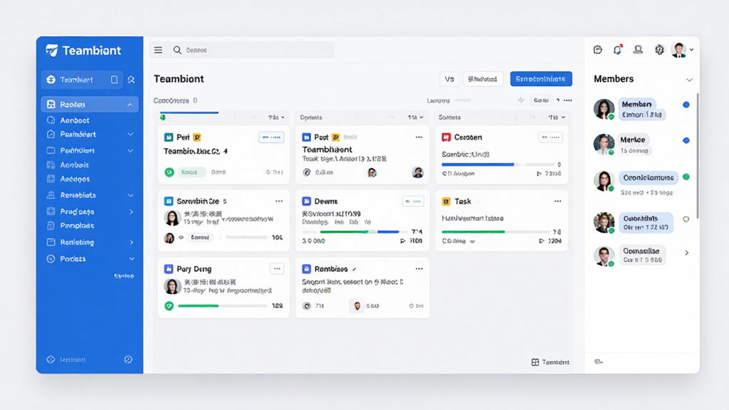The width and height of the screenshot is (729, 410).
Task: Click the Teambiont grid item at bottom right
Action: (x=550, y=362)
